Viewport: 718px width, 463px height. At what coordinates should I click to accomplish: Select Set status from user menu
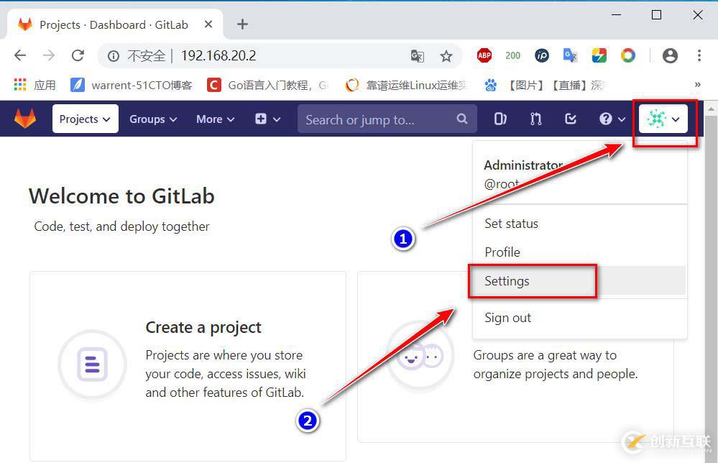512,224
